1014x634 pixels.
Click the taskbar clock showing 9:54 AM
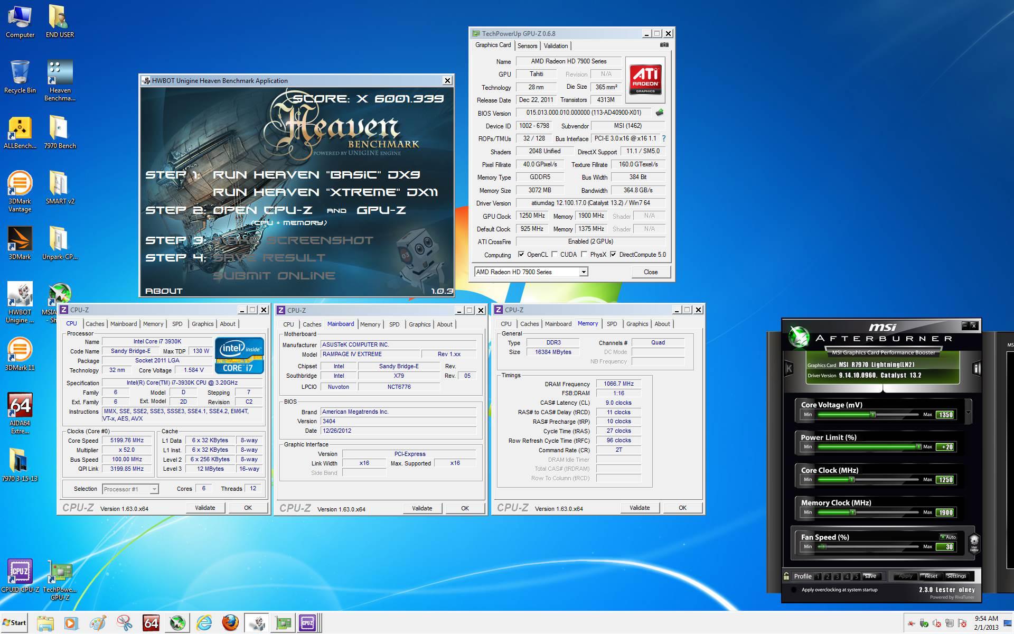click(987, 623)
